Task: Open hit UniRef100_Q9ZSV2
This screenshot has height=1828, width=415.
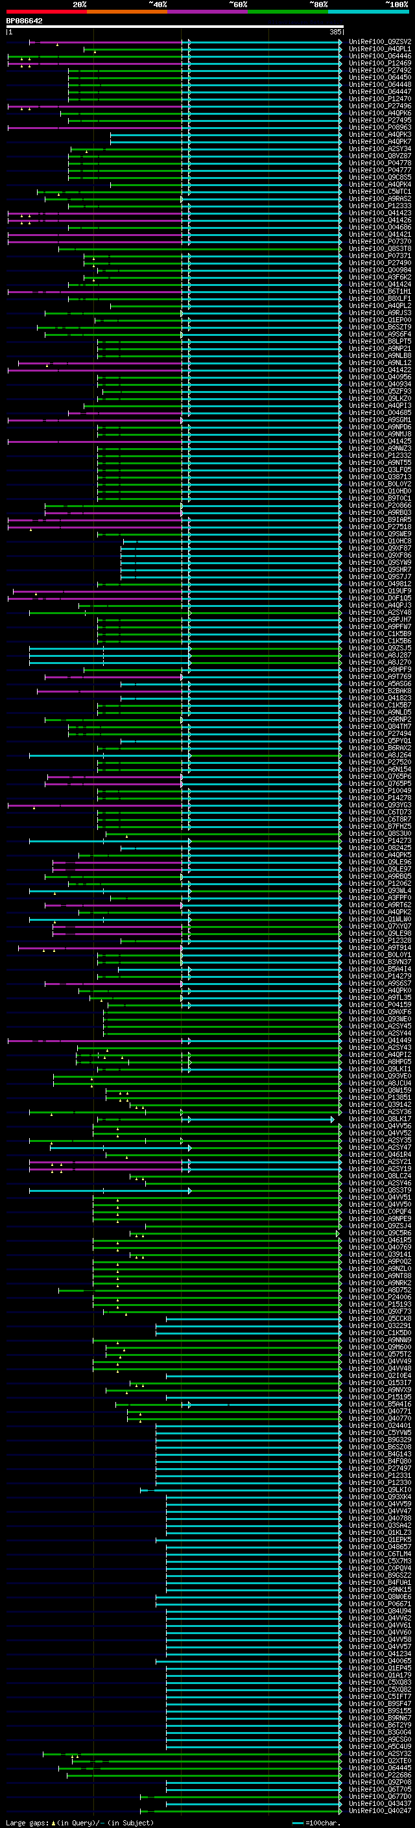Action: pos(380,43)
